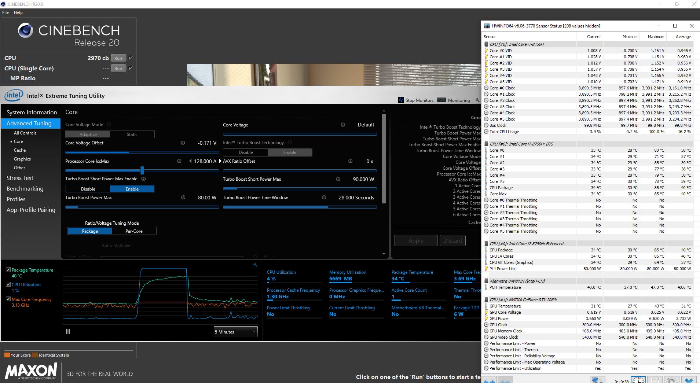Open the Cinebench File menu
Image resolution: width=700 pixels, height=383 pixels.
click(x=6, y=12)
